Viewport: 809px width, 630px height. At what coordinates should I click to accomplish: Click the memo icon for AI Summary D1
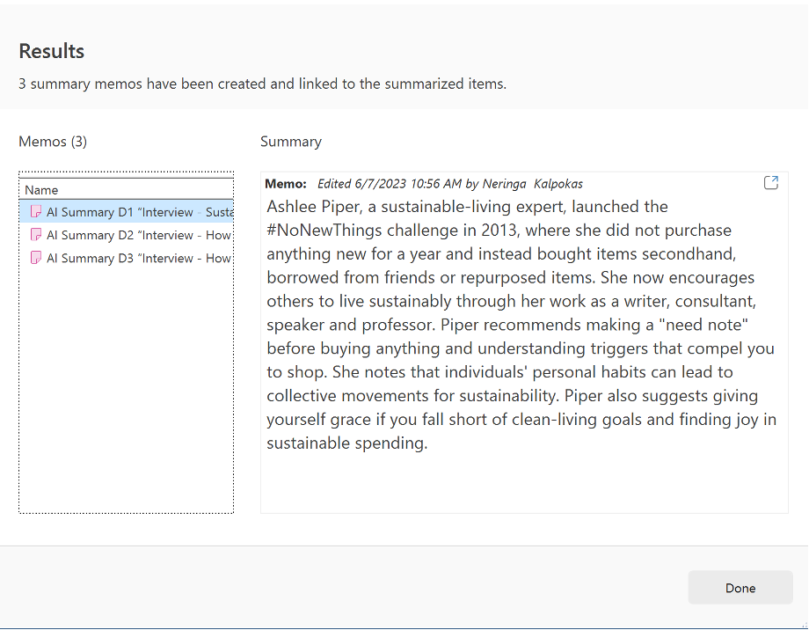[36, 212]
